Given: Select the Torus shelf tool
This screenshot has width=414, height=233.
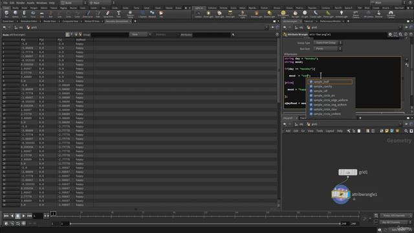Looking at the screenshot, I should tap(33, 14).
